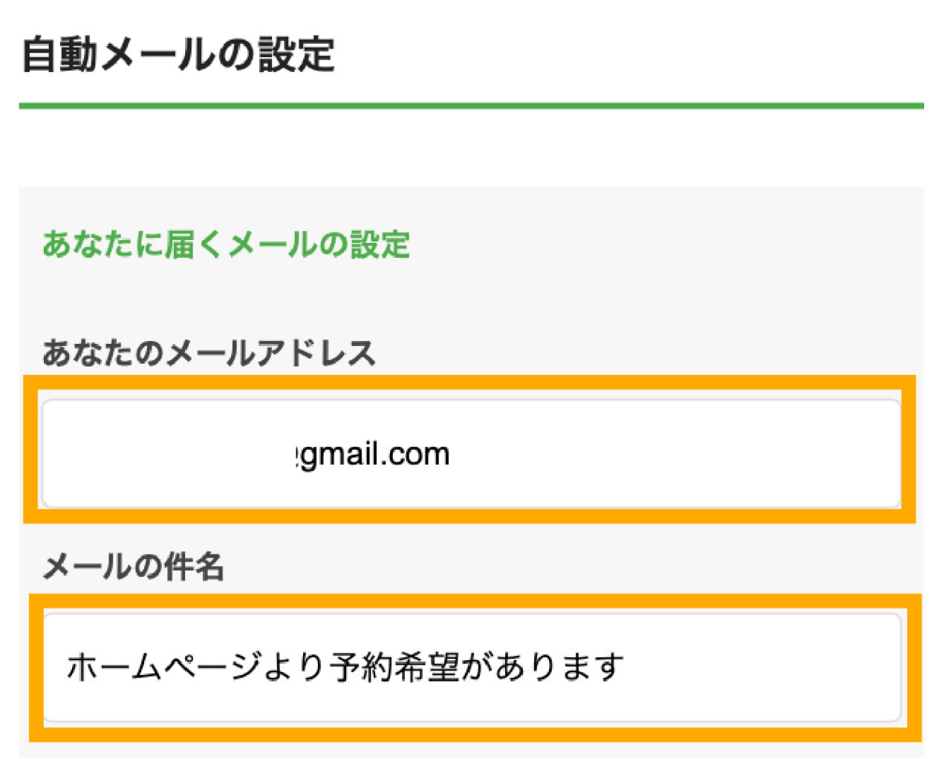Click the メールの件名 field label
Image resolution: width=939 pixels, height=759 pixels.
(x=134, y=567)
